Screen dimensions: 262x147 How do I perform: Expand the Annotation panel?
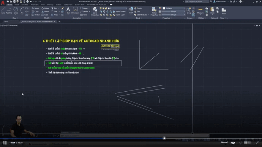tap(77, 18)
